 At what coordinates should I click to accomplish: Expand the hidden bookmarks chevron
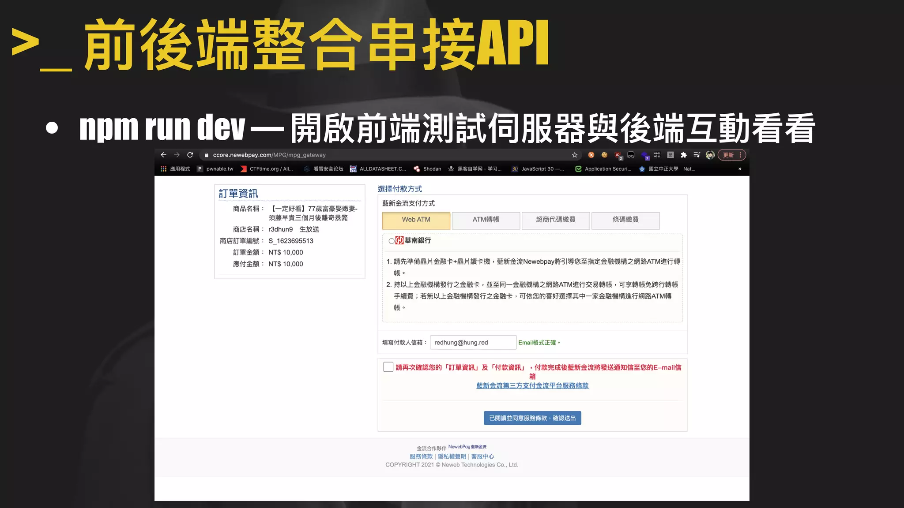tap(740, 169)
